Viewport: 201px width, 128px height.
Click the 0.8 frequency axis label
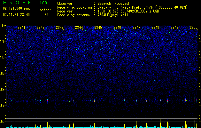coord(3,90)
